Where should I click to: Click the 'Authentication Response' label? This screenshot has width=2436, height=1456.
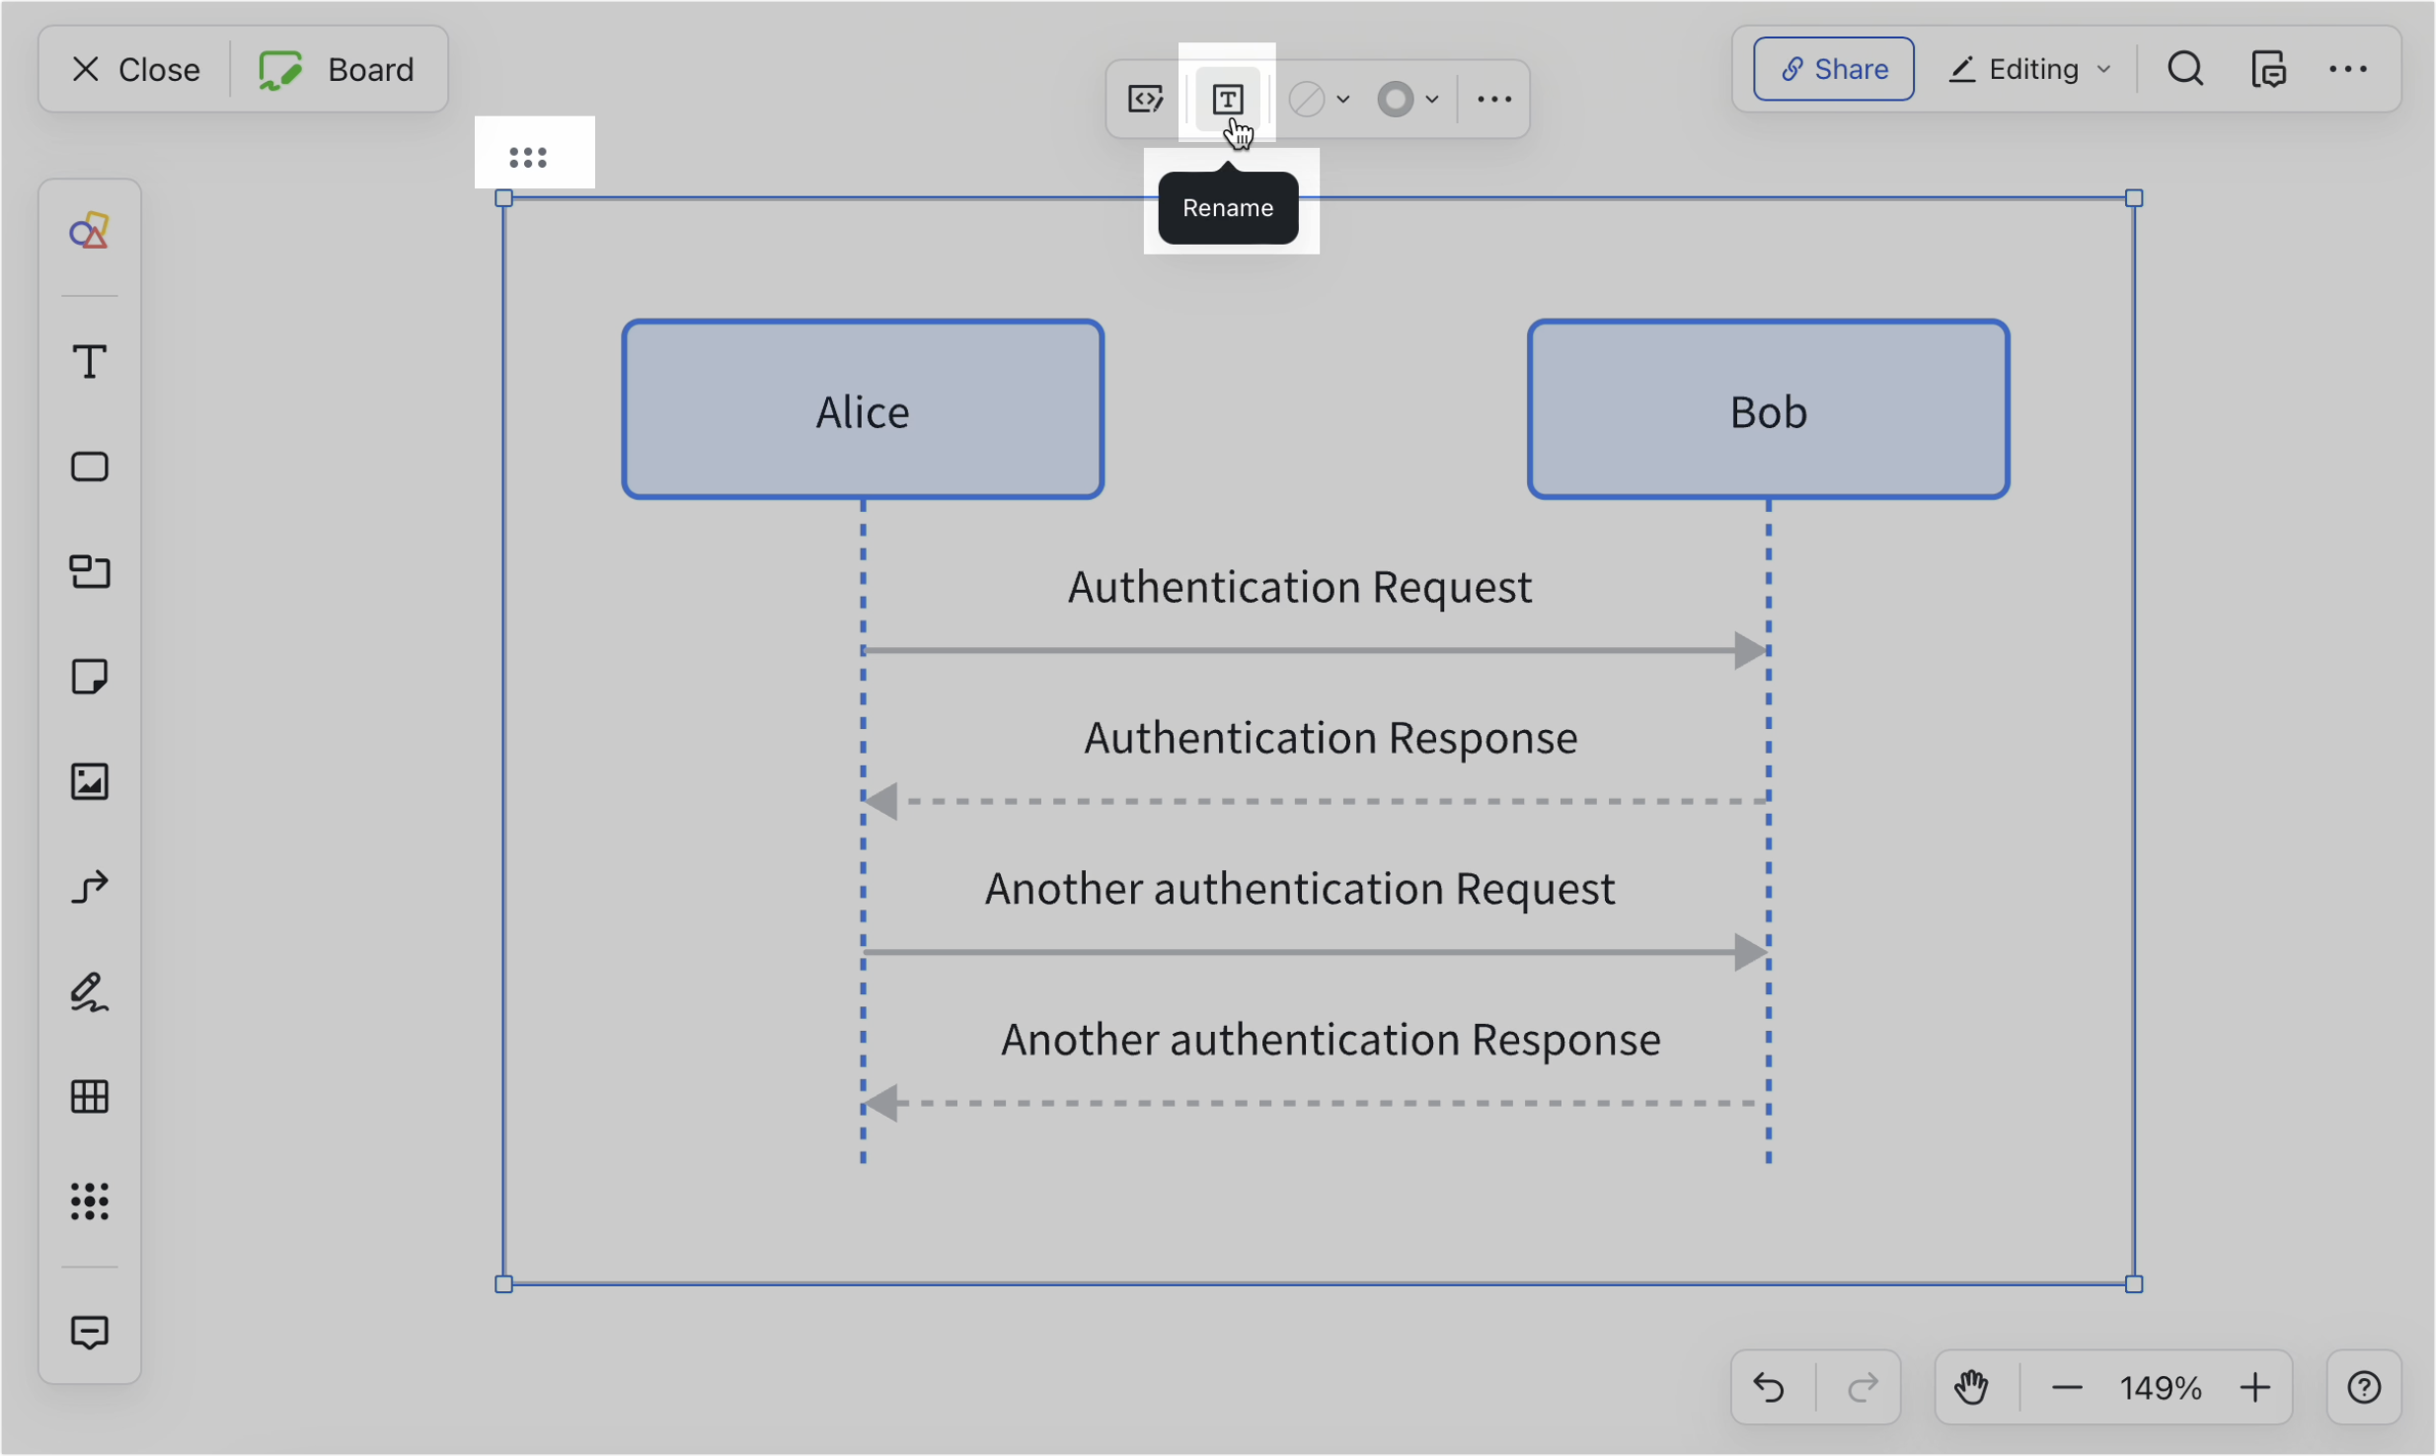[x=1331, y=739]
